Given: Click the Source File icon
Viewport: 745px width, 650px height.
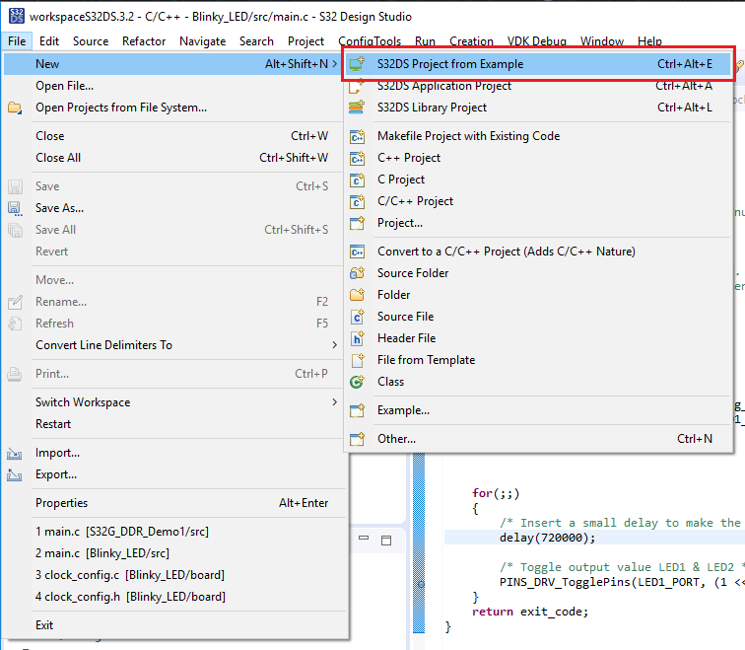Looking at the screenshot, I should (357, 317).
